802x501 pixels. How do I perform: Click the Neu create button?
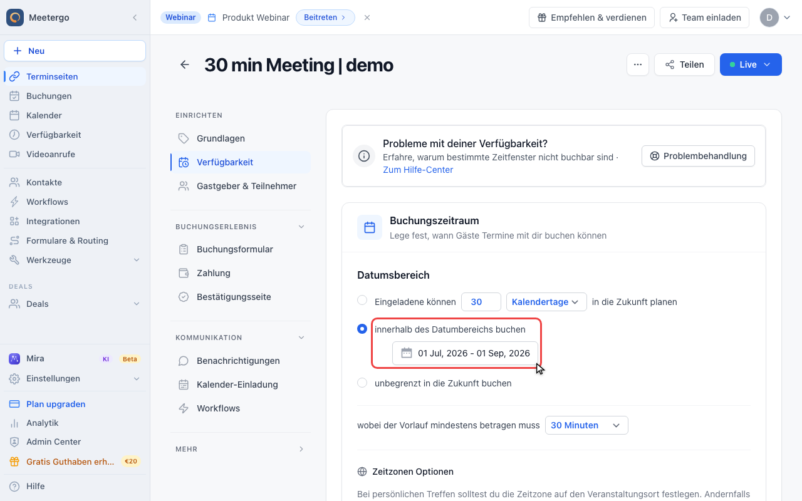point(75,51)
